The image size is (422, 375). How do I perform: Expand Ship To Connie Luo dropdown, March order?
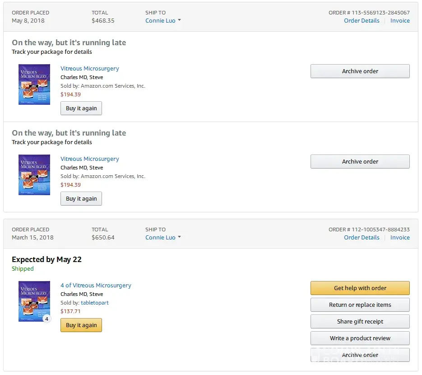(x=163, y=238)
